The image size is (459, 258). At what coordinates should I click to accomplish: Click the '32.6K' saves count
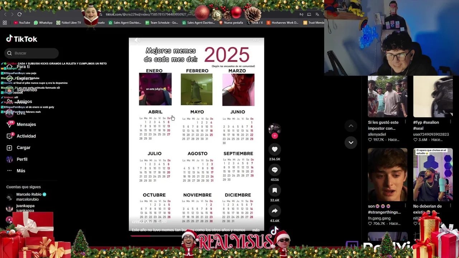coord(275,200)
